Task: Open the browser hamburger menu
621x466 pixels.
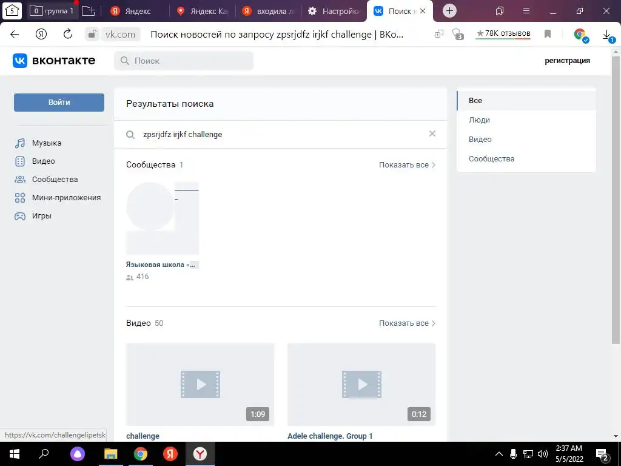Action: [x=526, y=11]
